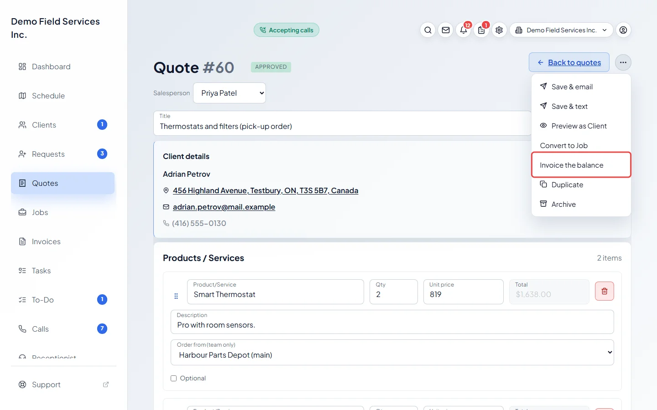The image size is (657, 410).
Task: Enable the Optional checkbox
Action: [x=173, y=378]
